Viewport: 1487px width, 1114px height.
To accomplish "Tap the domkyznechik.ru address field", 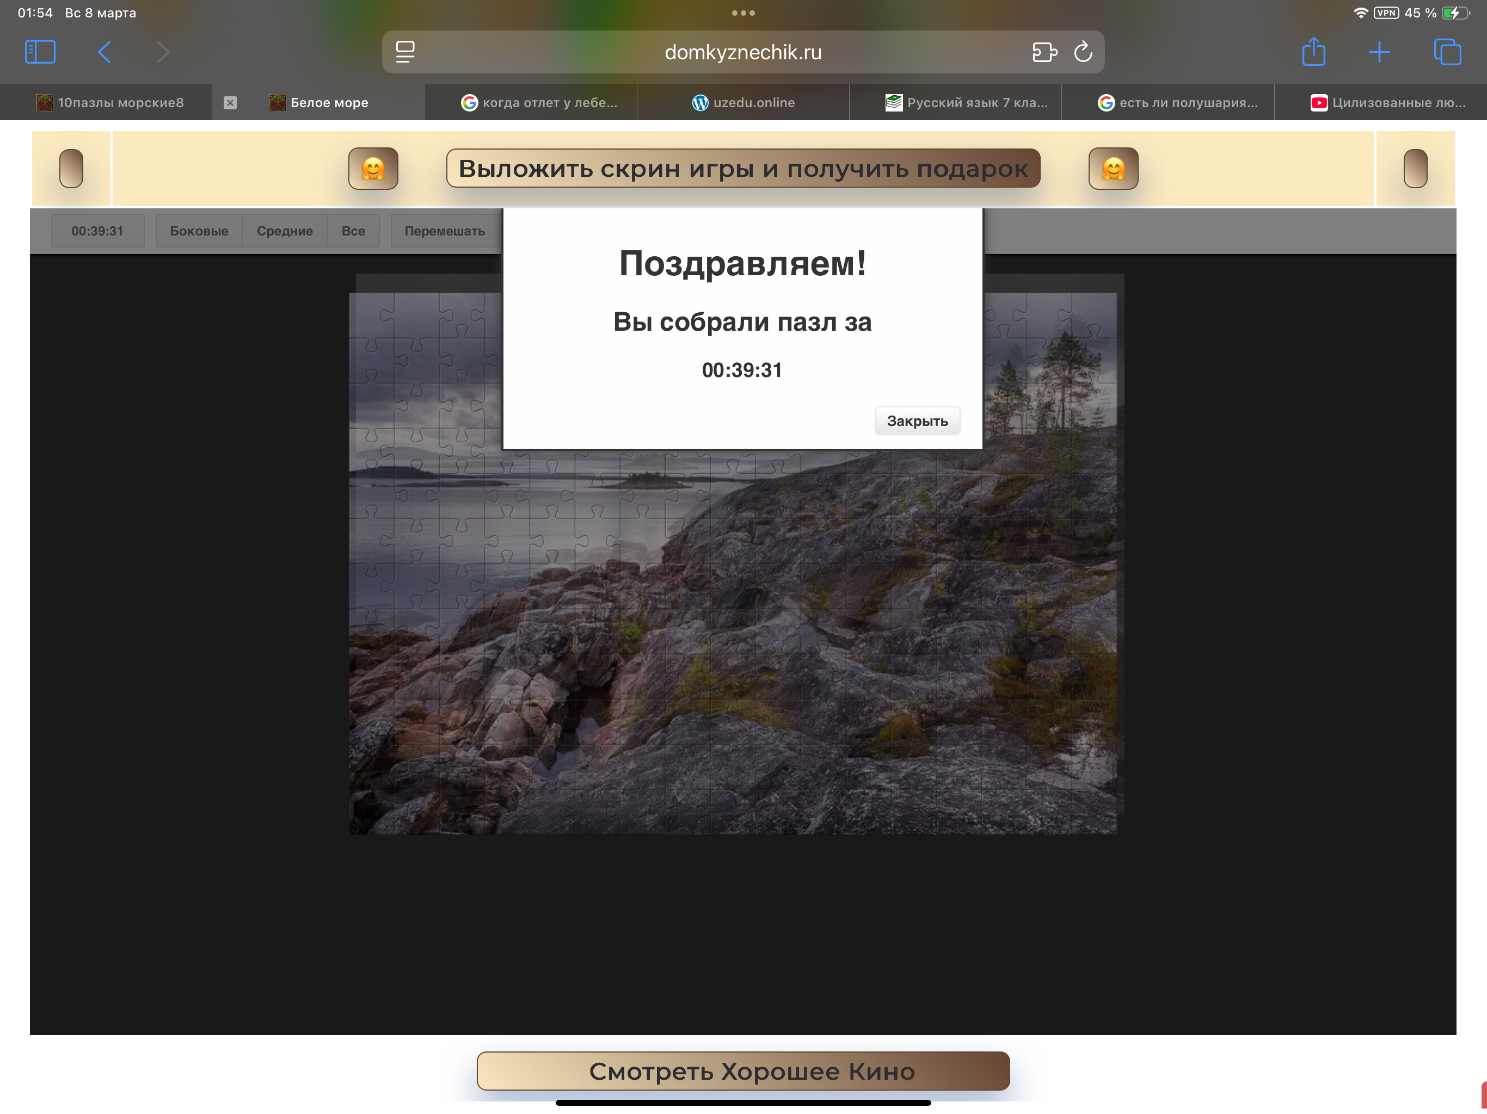I will click(743, 52).
